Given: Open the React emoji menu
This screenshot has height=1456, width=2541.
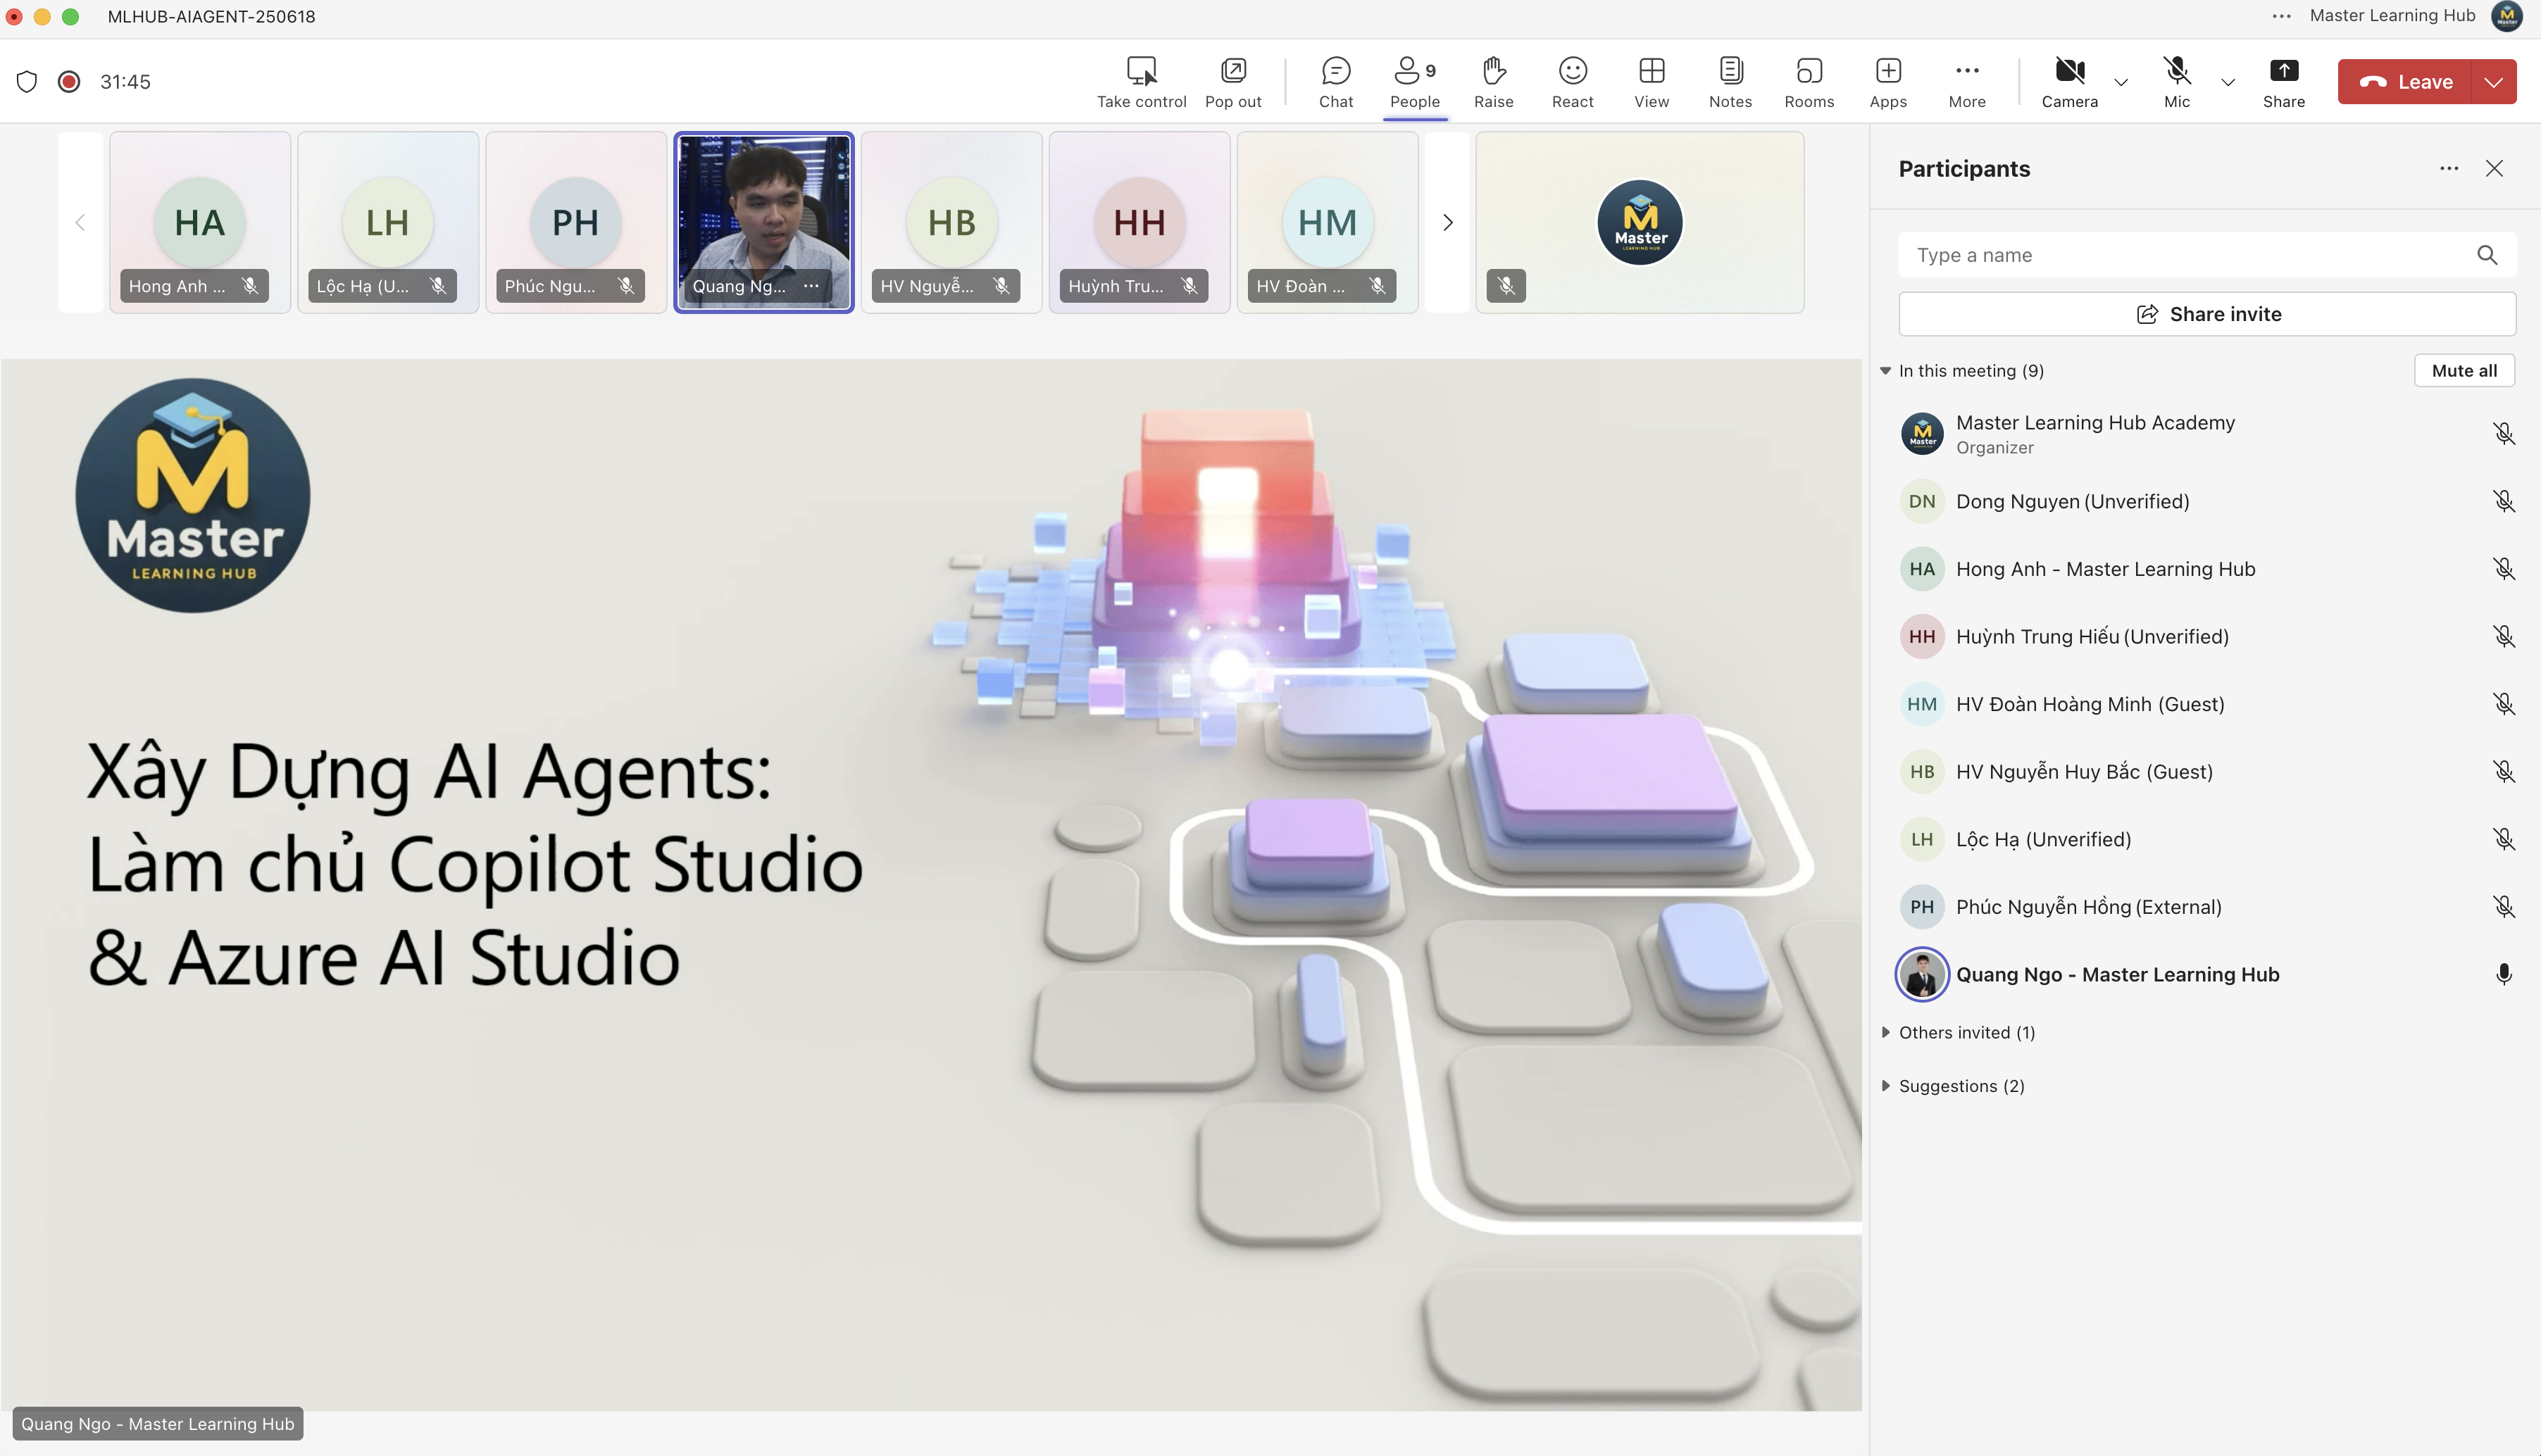Looking at the screenshot, I should (x=1572, y=81).
